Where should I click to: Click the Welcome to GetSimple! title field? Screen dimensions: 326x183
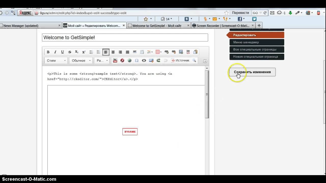125,37
